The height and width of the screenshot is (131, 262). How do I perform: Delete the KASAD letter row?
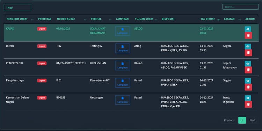coord(248,36)
